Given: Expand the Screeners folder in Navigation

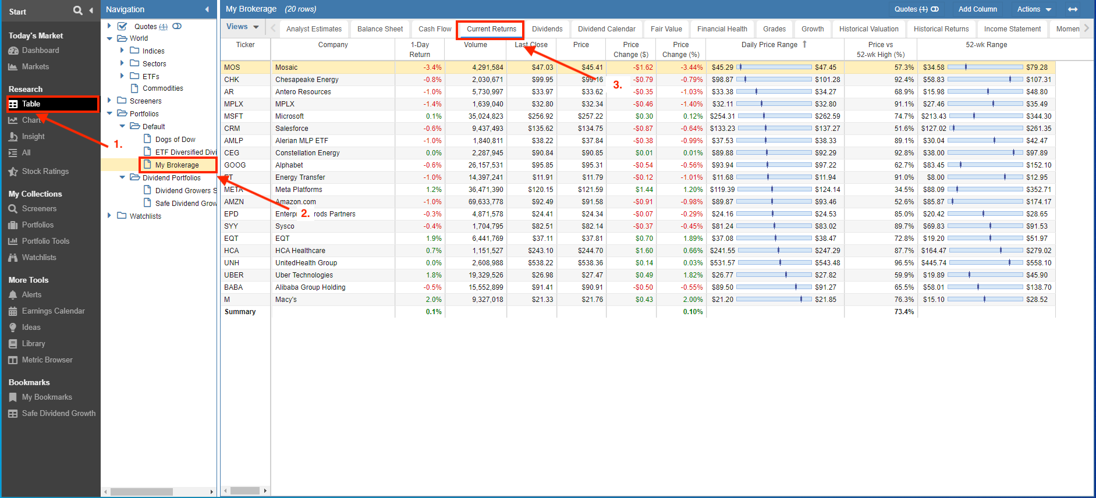Looking at the screenshot, I should coord(109,101).
